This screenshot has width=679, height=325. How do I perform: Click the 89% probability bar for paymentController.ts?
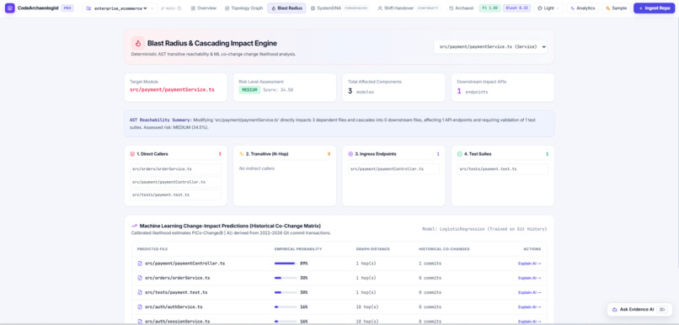point(286,264)
